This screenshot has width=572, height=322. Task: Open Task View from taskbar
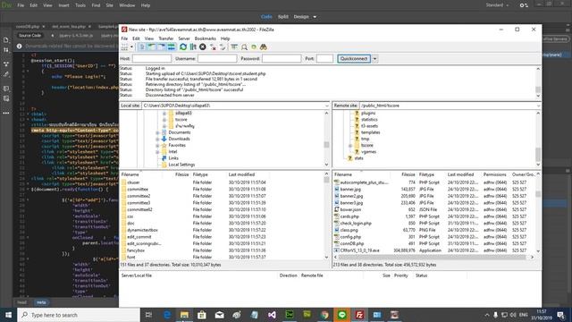tap(148, 315)
